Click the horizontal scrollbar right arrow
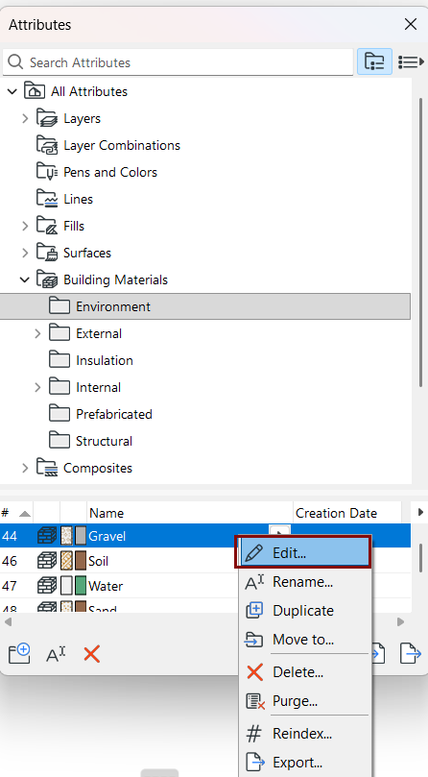 [x=401, y=621]
